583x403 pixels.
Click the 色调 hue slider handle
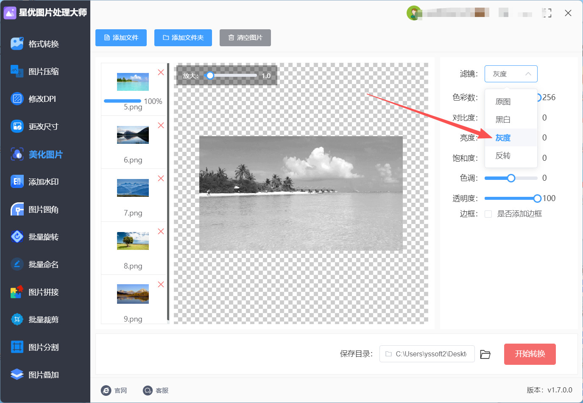point(511,178)
